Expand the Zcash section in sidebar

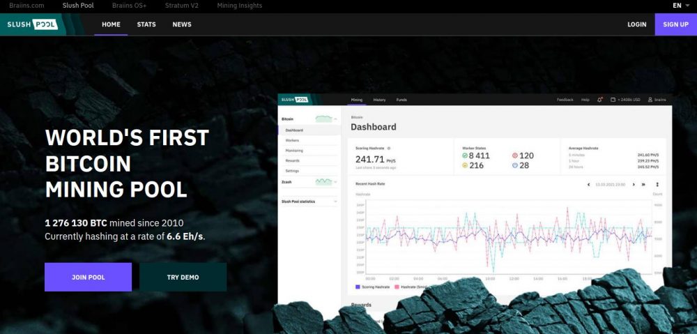(335, 182)
